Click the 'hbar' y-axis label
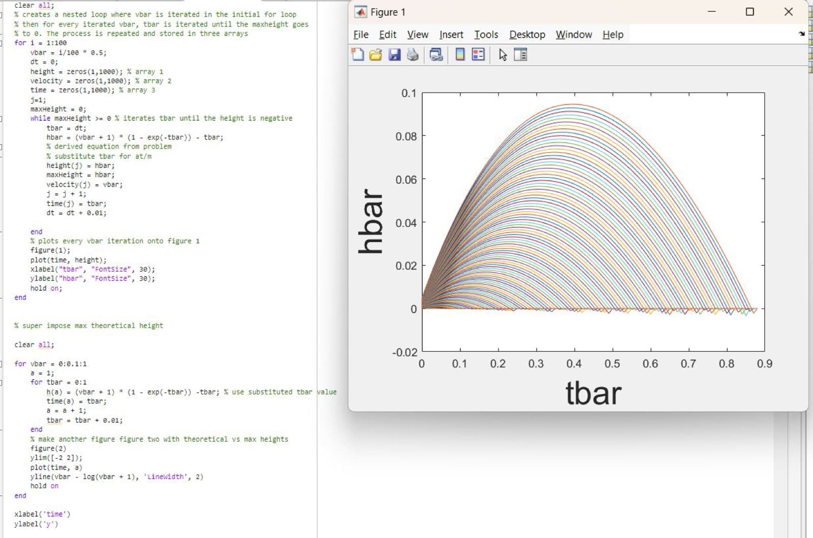The width and height of the screenshot is (813, 538). click(x=370, y=221)
